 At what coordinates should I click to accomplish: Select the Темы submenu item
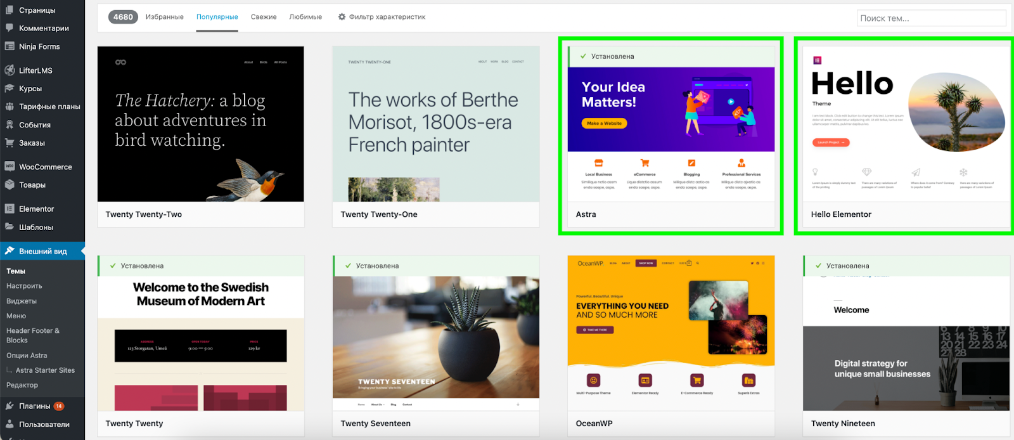16,271
